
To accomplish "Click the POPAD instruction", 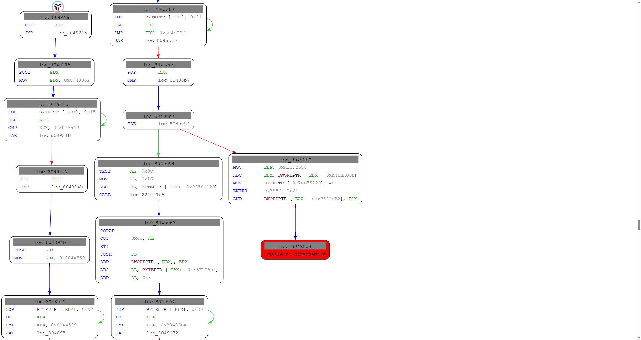I will pyautogui.click(x=107, y=231).
